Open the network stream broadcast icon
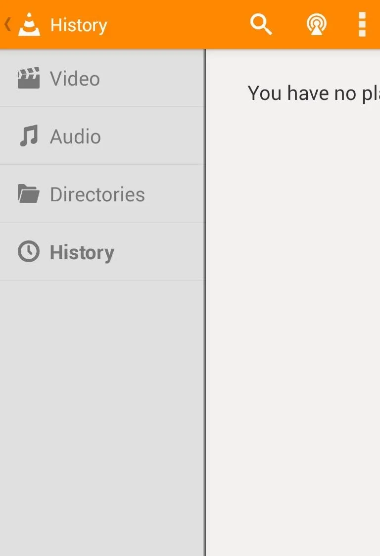Image resolution: width=380 pixels, height=556 pixels. [x=317, y=24]
